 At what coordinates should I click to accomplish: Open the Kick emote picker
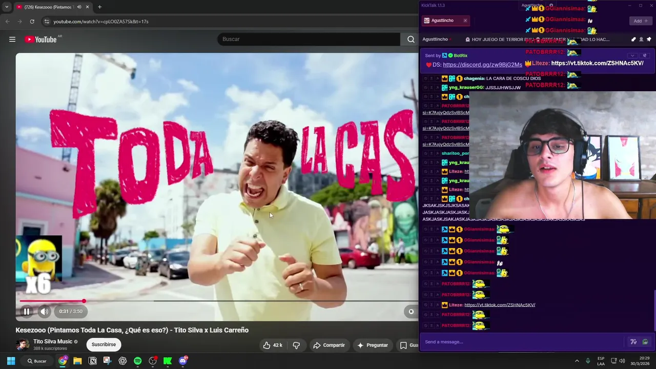point(645,342)
